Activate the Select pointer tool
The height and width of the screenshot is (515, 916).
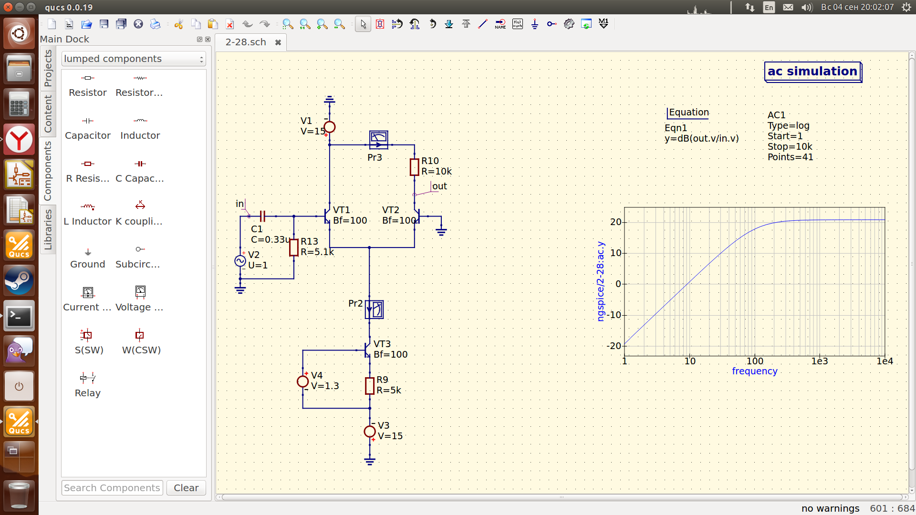point(363,24)
